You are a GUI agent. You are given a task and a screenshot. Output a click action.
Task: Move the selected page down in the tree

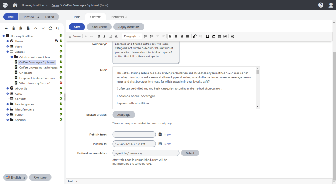coord(43,28)
